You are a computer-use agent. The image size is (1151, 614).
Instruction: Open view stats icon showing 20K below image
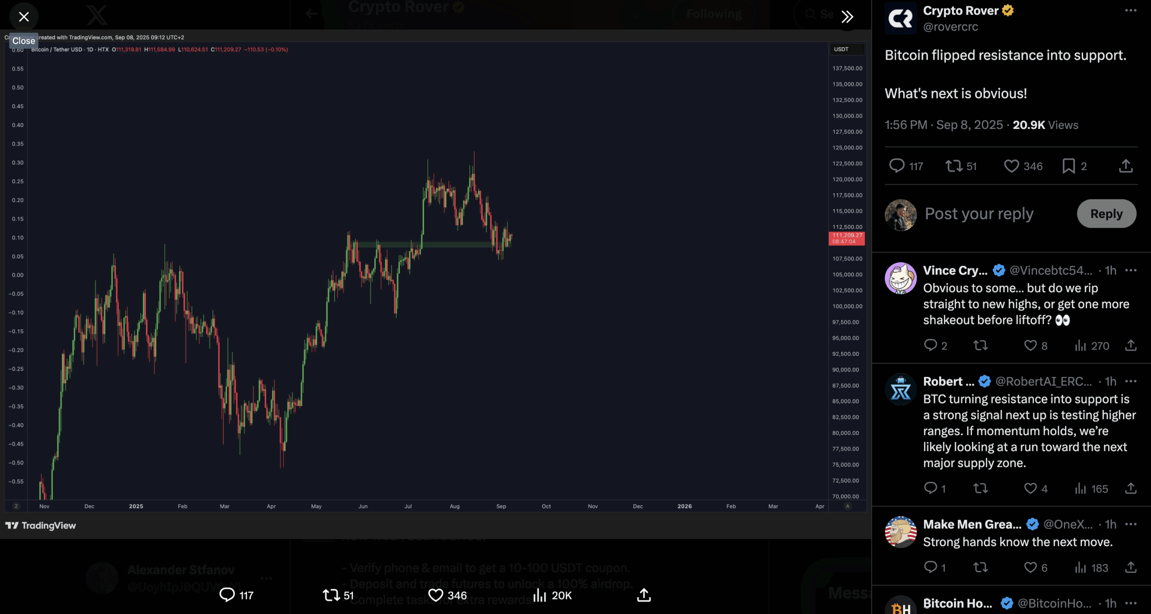coord(540,595)
